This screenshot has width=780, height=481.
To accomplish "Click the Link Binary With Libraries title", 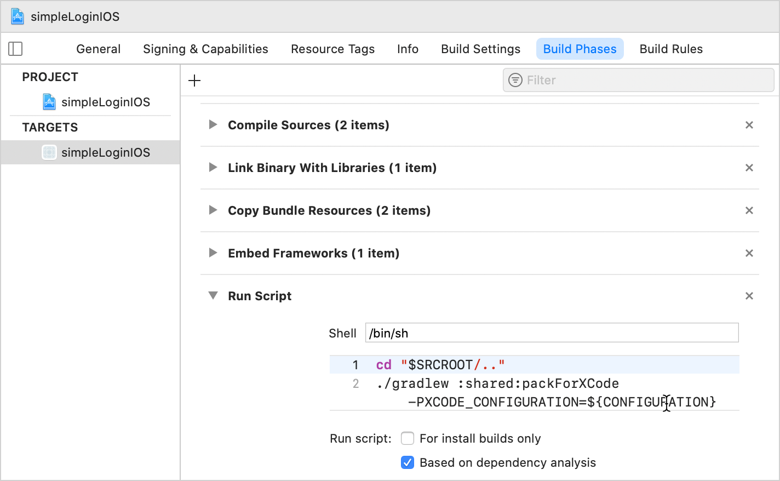I will point(332,168).
